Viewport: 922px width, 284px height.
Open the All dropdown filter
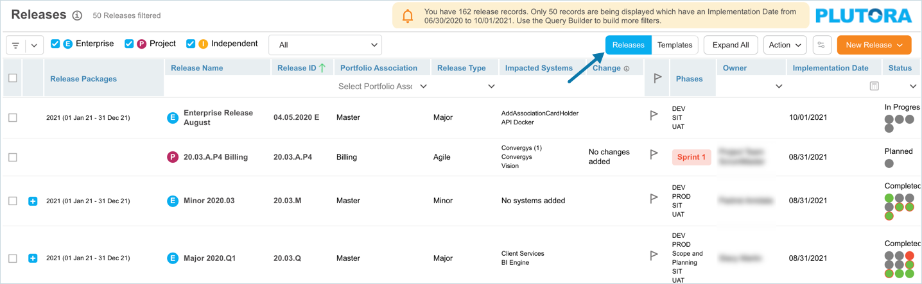point(325,45)
